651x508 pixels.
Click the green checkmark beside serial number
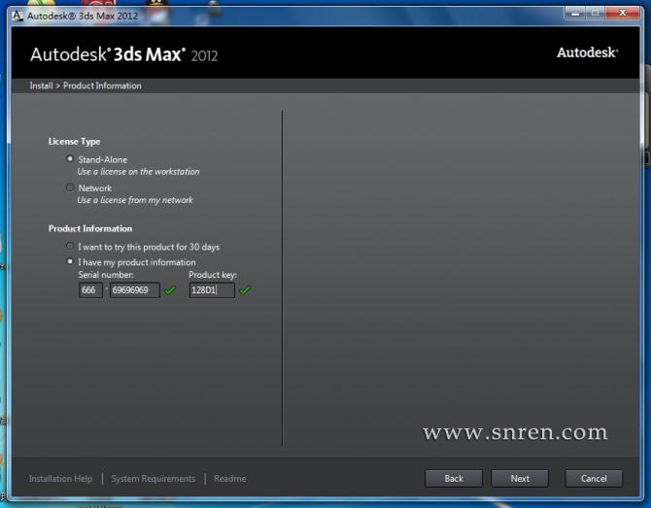pyautogui.click(x=170, y=289)
